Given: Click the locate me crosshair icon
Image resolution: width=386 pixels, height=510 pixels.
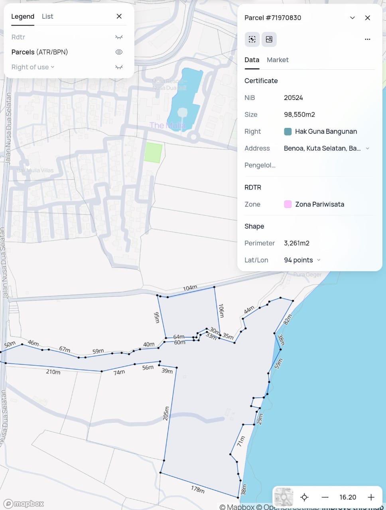Looking at the screenshot, I should tap(304, 497).
